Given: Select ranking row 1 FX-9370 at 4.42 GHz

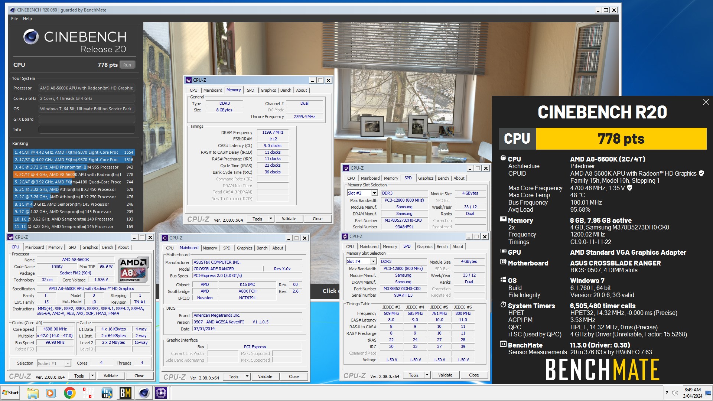Looking at the screenshot, I should point(74,152).
